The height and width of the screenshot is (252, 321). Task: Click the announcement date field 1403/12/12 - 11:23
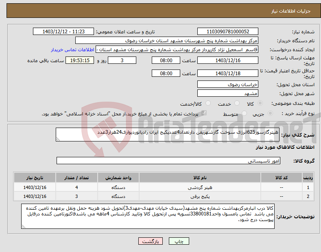coord(63,32)
